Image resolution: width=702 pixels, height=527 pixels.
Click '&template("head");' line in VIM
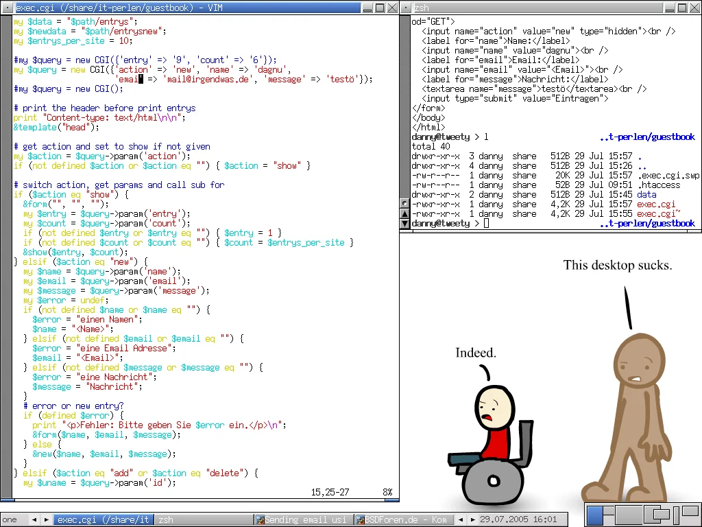56,127
